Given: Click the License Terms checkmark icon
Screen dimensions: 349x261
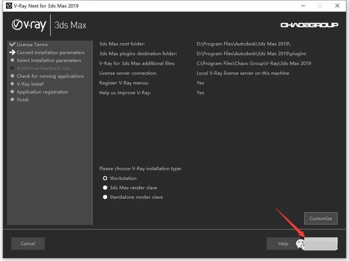Looking at the screenshot, I should (12, 44).
